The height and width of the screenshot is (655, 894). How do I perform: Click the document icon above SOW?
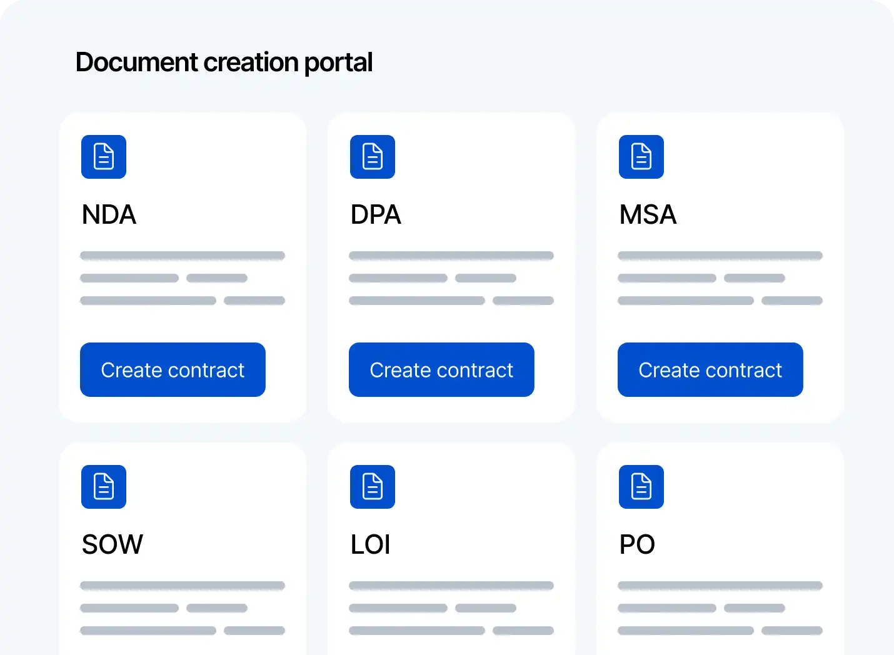pyautogui.click(x=104, y=487)
